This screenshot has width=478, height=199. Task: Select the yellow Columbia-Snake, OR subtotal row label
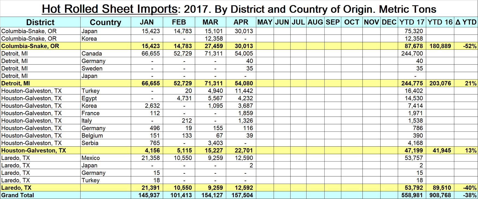pyautogui.click(x=30, y=46)
